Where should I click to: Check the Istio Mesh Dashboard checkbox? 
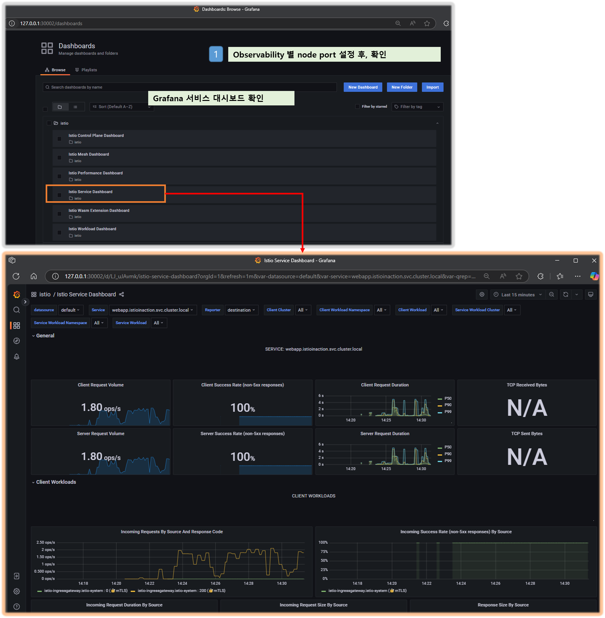(59, 157)
